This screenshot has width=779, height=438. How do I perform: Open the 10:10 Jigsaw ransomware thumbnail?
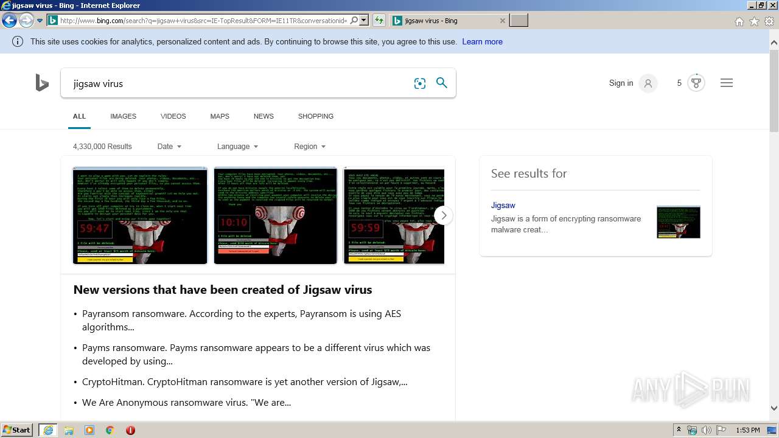point(276,215)
